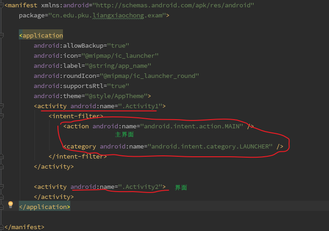This screenshot has height=231, width=329.
Task: Click the yellow lightbulb quick-fix icon
Action: point(11,204)
